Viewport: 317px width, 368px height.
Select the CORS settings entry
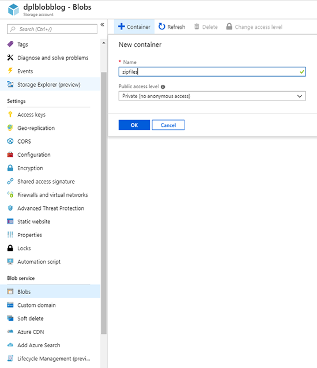24,141
